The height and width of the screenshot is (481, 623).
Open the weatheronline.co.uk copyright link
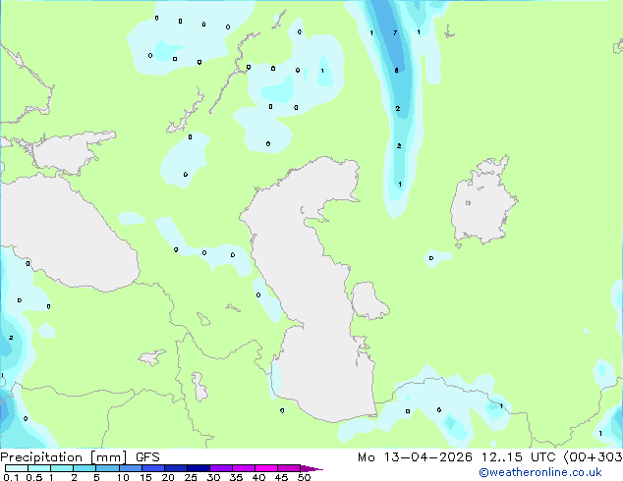[x=540, y=472]
